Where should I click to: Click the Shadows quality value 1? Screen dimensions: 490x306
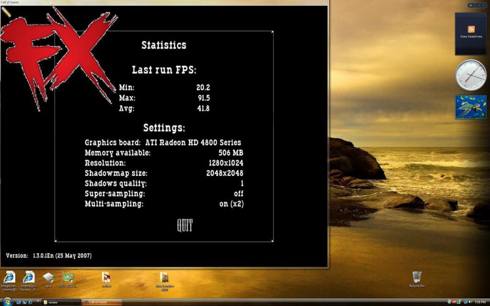click(242, 184)
